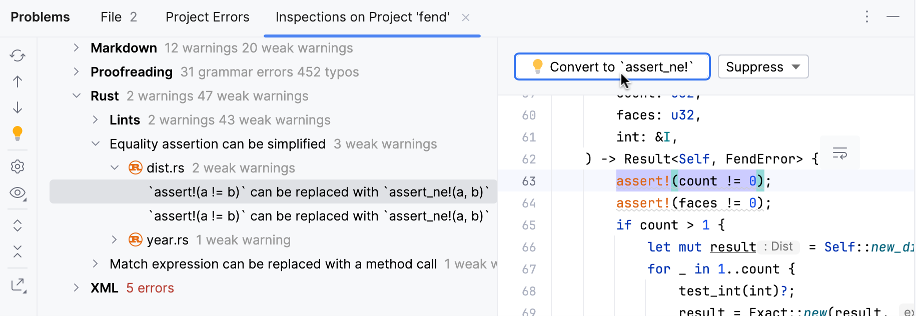The image size is (916, 316).
Task: Apply the Convert to assert_ne! fix
Action: coord(611,66)
